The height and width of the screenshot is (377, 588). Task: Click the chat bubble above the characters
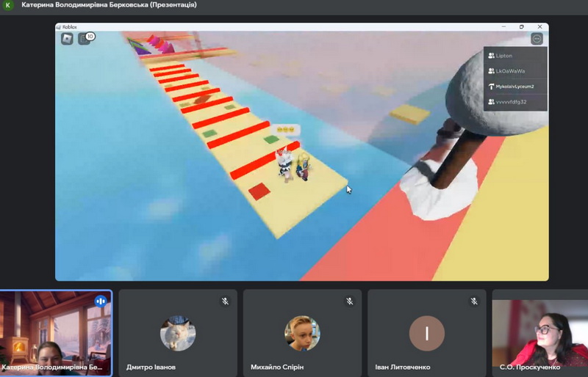(286, 130)
